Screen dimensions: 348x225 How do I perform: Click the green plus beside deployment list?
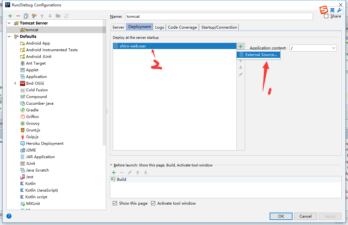241,46
